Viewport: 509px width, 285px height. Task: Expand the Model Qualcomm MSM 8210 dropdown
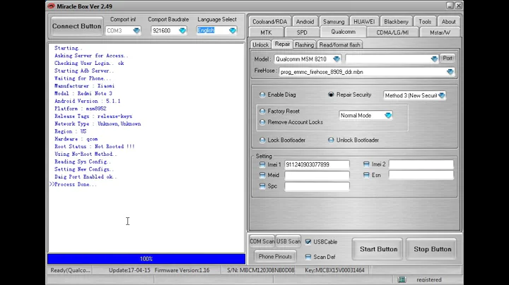click(337, 59)
